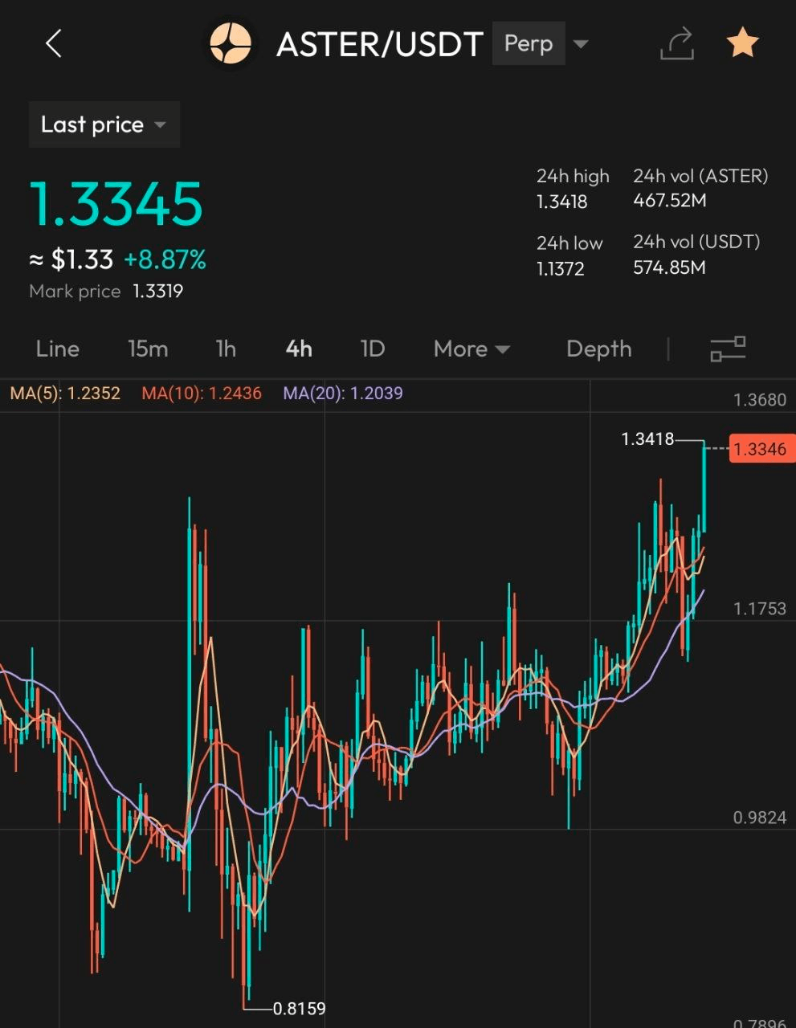Expand the Last price selector

click(104, 125)
